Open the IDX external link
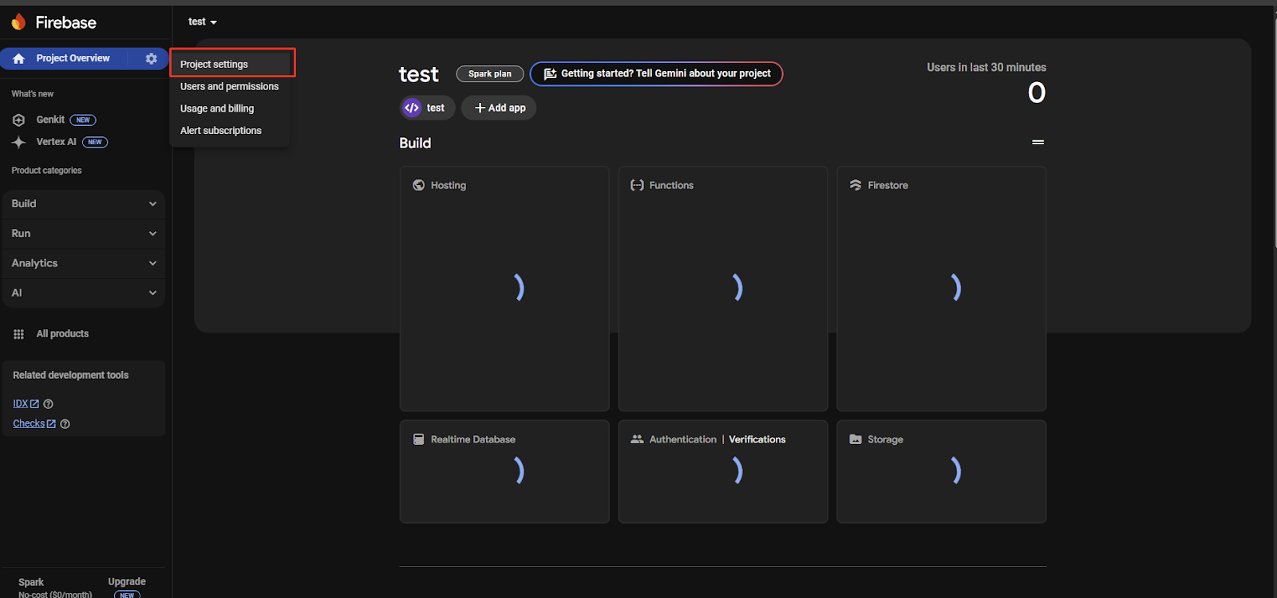1277x598 pixels. click(26, 404)
